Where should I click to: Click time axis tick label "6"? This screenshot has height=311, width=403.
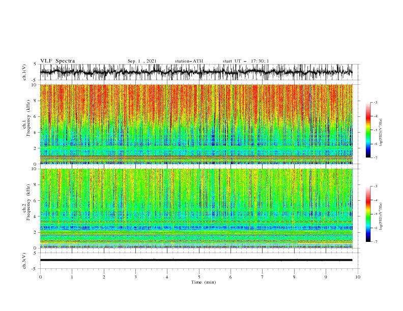[x=231, y=277]
